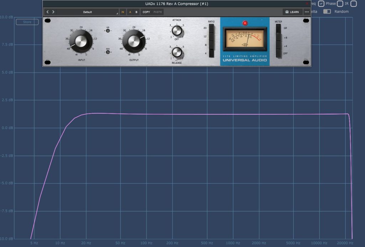Switch the meter to OFF

point(278,53)
